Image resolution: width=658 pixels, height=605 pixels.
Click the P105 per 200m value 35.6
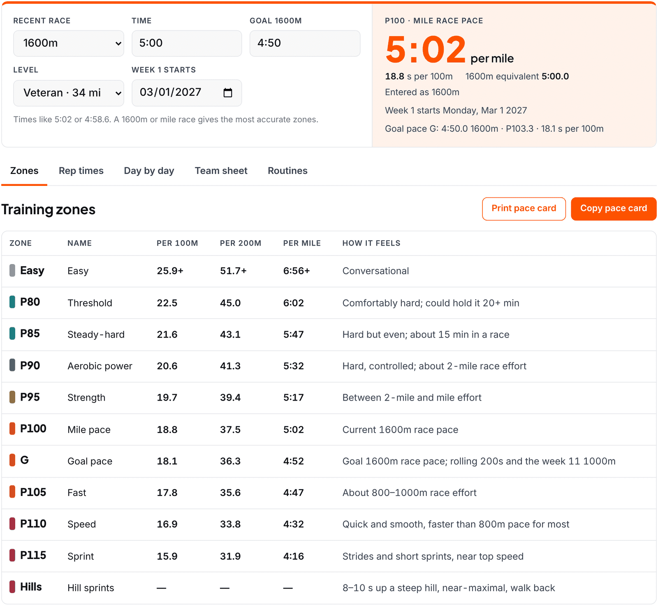pyautogui.click(x=230, y=493)
